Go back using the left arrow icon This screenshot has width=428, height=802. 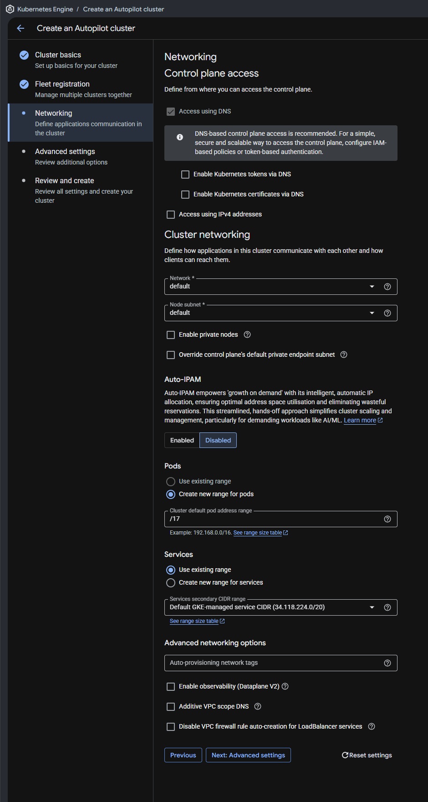(x=20, y=28)
